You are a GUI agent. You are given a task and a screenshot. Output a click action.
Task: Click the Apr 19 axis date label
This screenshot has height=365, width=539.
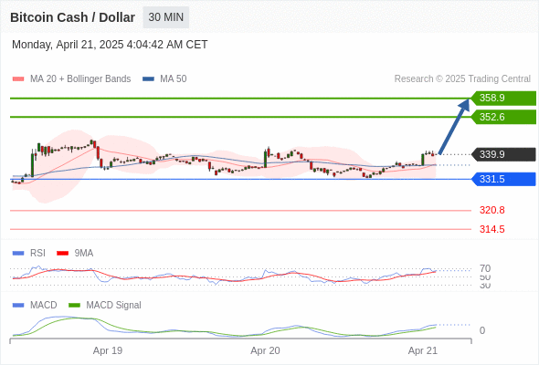[x=108, y=350]
